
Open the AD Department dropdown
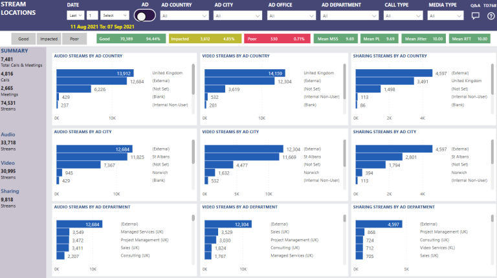349,16
